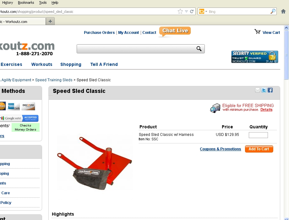
Task: Share product on Twitter icon
Action: 264,90
